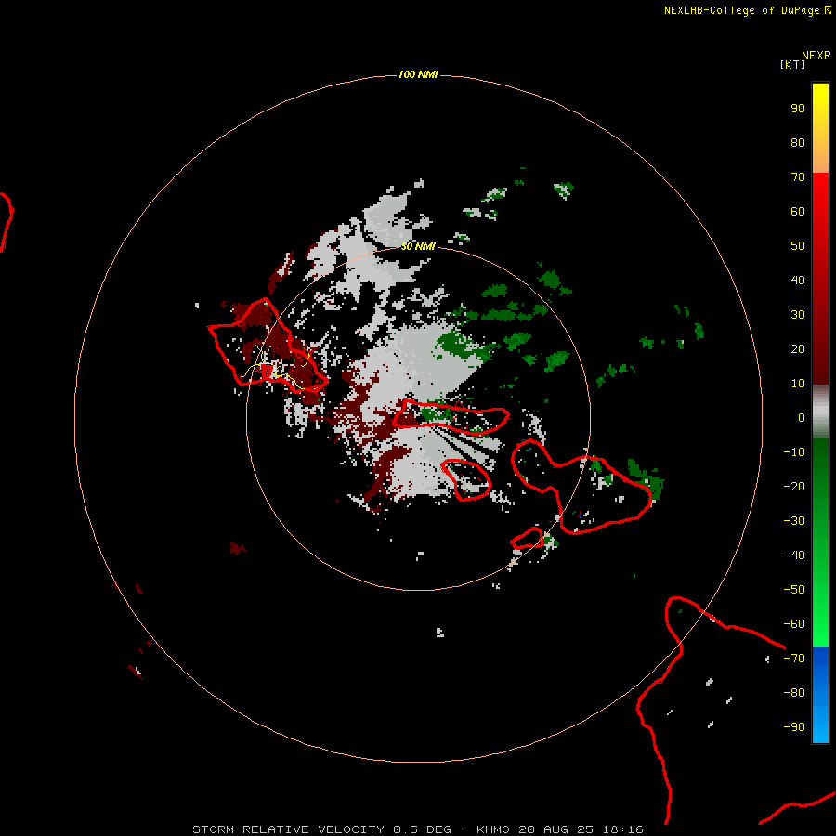Click the positive 90 value on the scale
This screenshot has height=836, width=836.
(x=798, y=109)
